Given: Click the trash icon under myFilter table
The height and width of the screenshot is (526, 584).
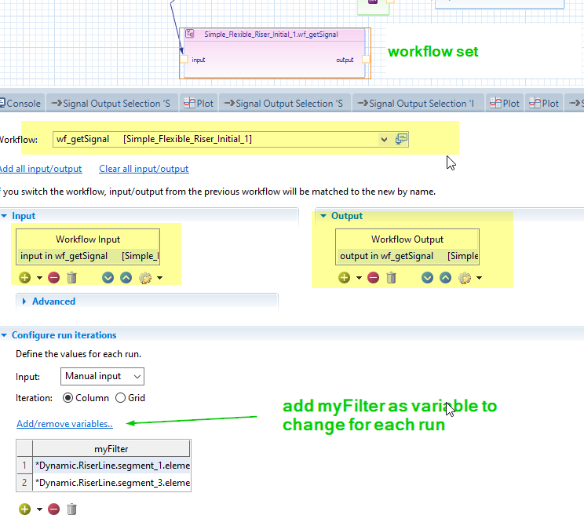Looking at the screenshot, I should (71, 509).
